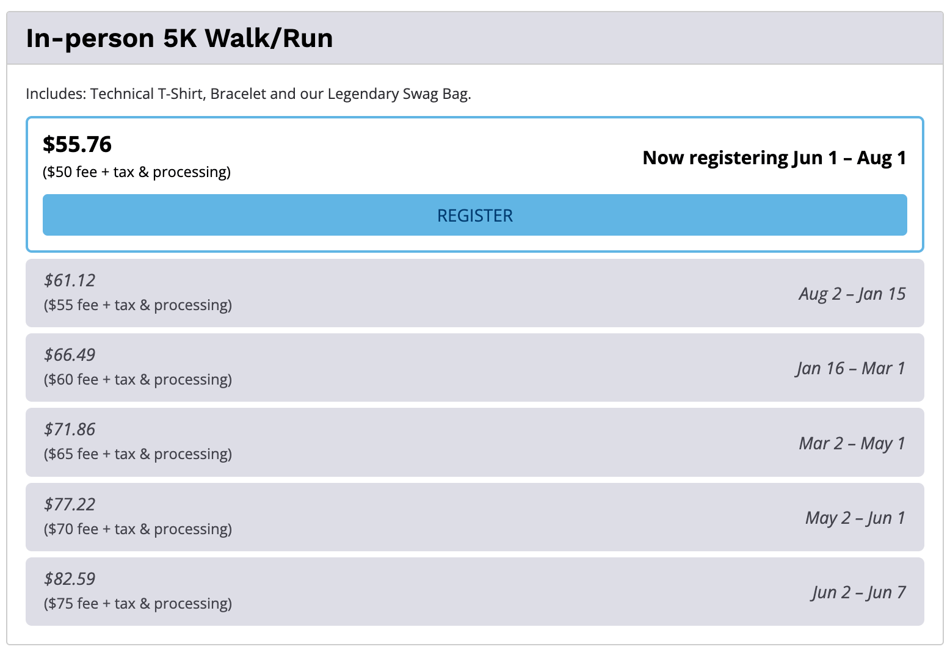Select the $61.12 pricing tier row
The height and width of the screenshot is (652, 950).
(x=474, y=293)
